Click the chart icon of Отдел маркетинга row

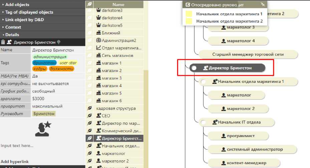[x=98, y=48]
